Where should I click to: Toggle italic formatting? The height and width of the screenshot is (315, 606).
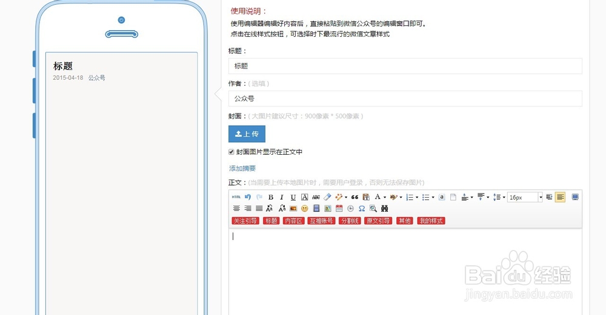[x=282, y=197]
